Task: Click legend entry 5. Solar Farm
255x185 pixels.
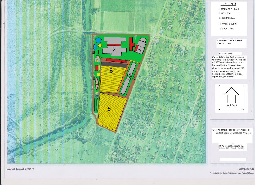Action: (227, 29)
